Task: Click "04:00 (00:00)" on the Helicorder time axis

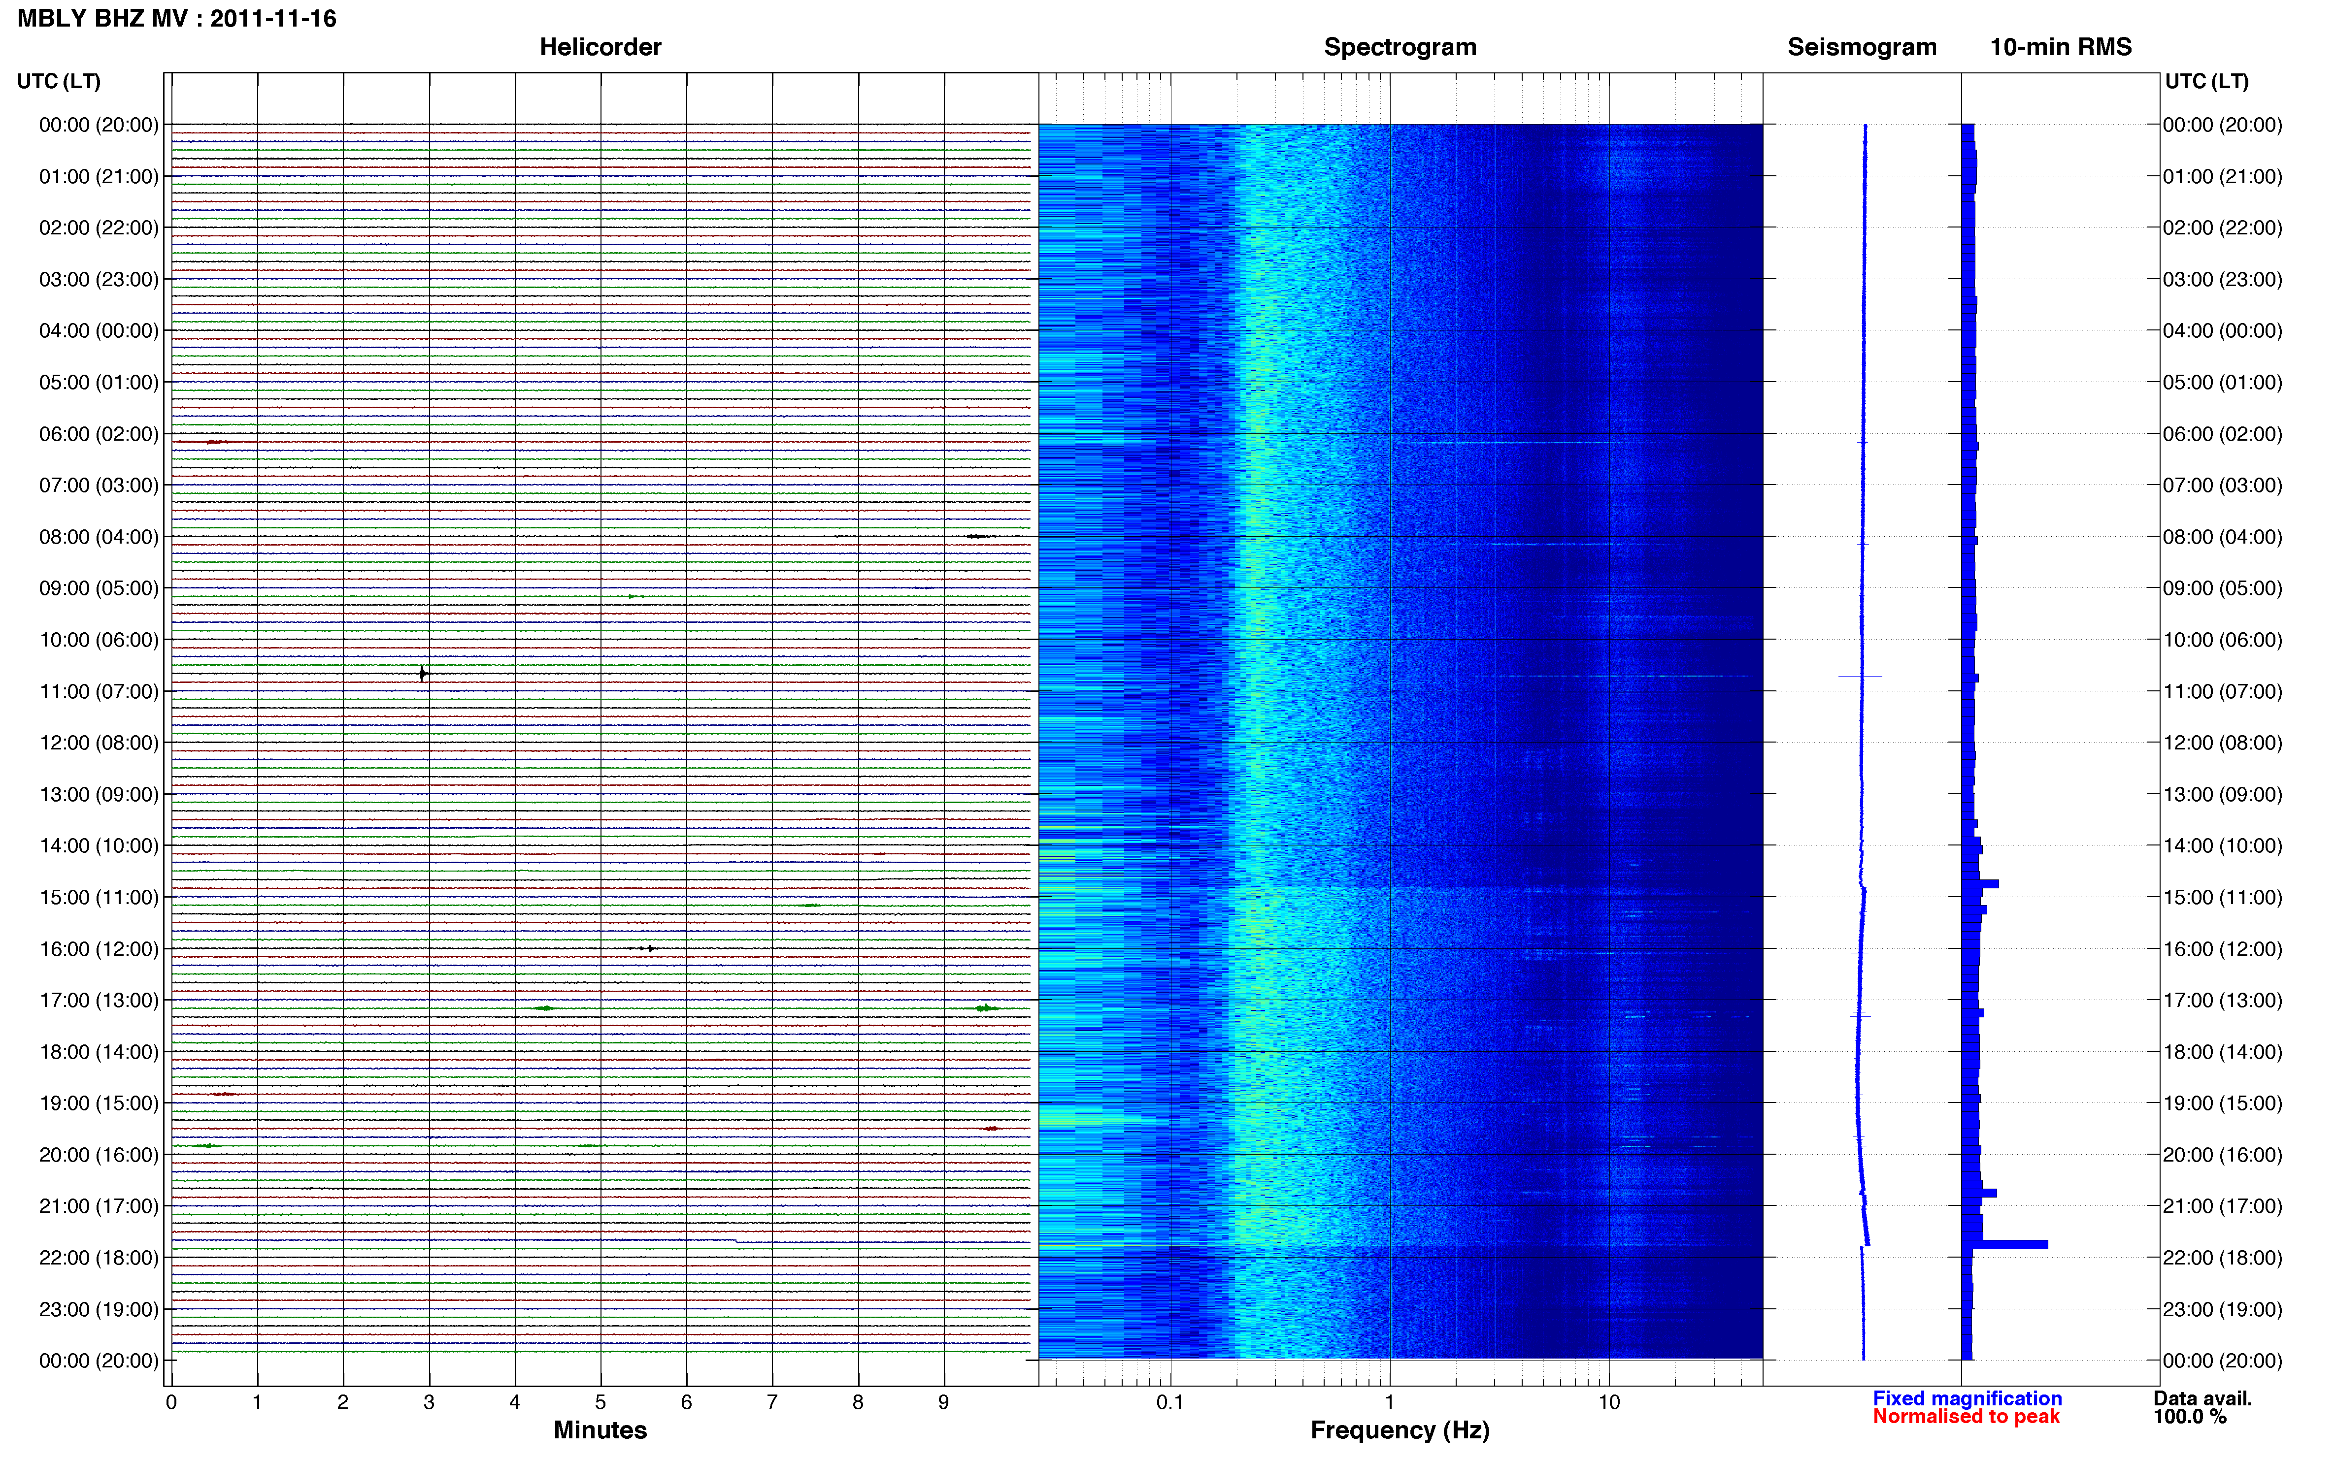Action: tap(99, 331)
